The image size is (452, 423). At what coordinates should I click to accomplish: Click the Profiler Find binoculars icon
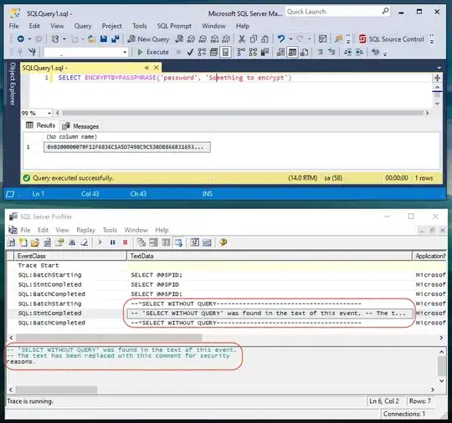[72, 242]
